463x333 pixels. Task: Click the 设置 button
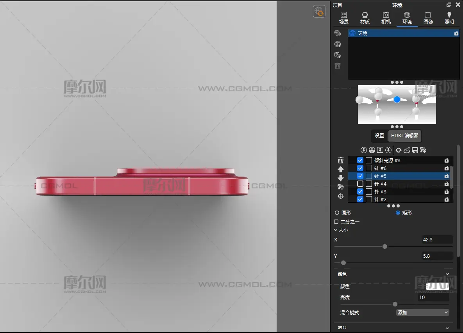(379, 136)
